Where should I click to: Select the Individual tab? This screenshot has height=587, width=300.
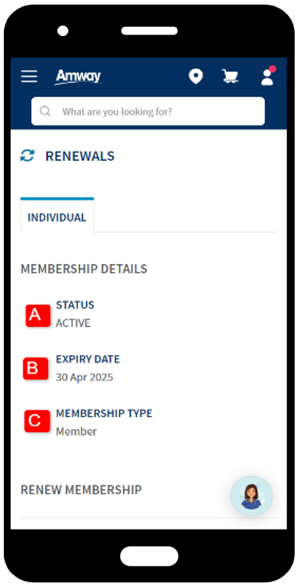[56, 216]
